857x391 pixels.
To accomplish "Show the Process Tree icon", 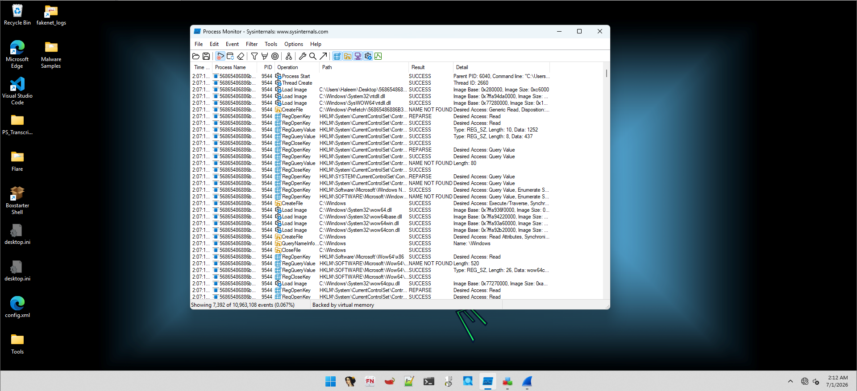I will click(x=289, y=56).
